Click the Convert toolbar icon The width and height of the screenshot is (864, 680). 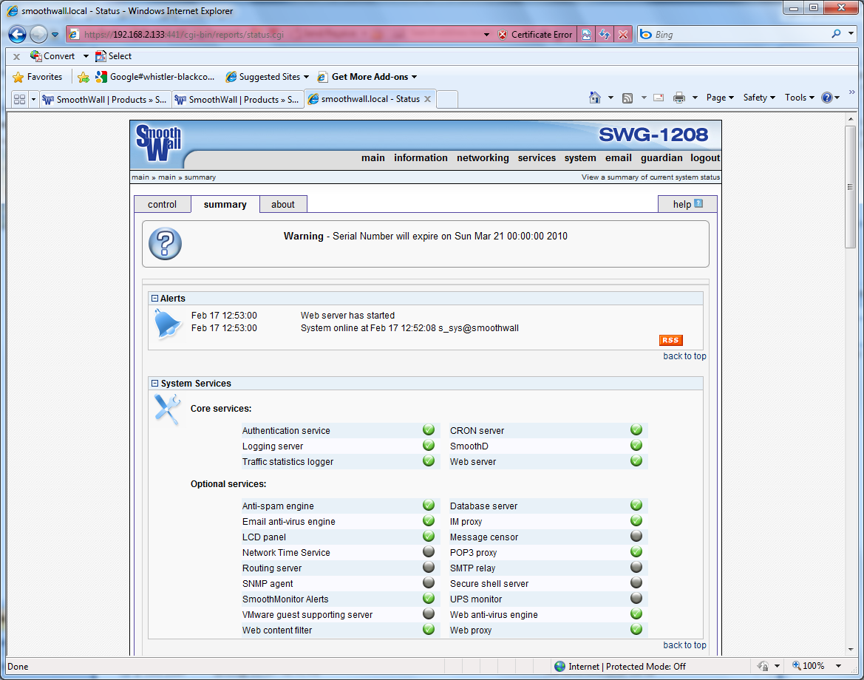(x=35, y=56)
